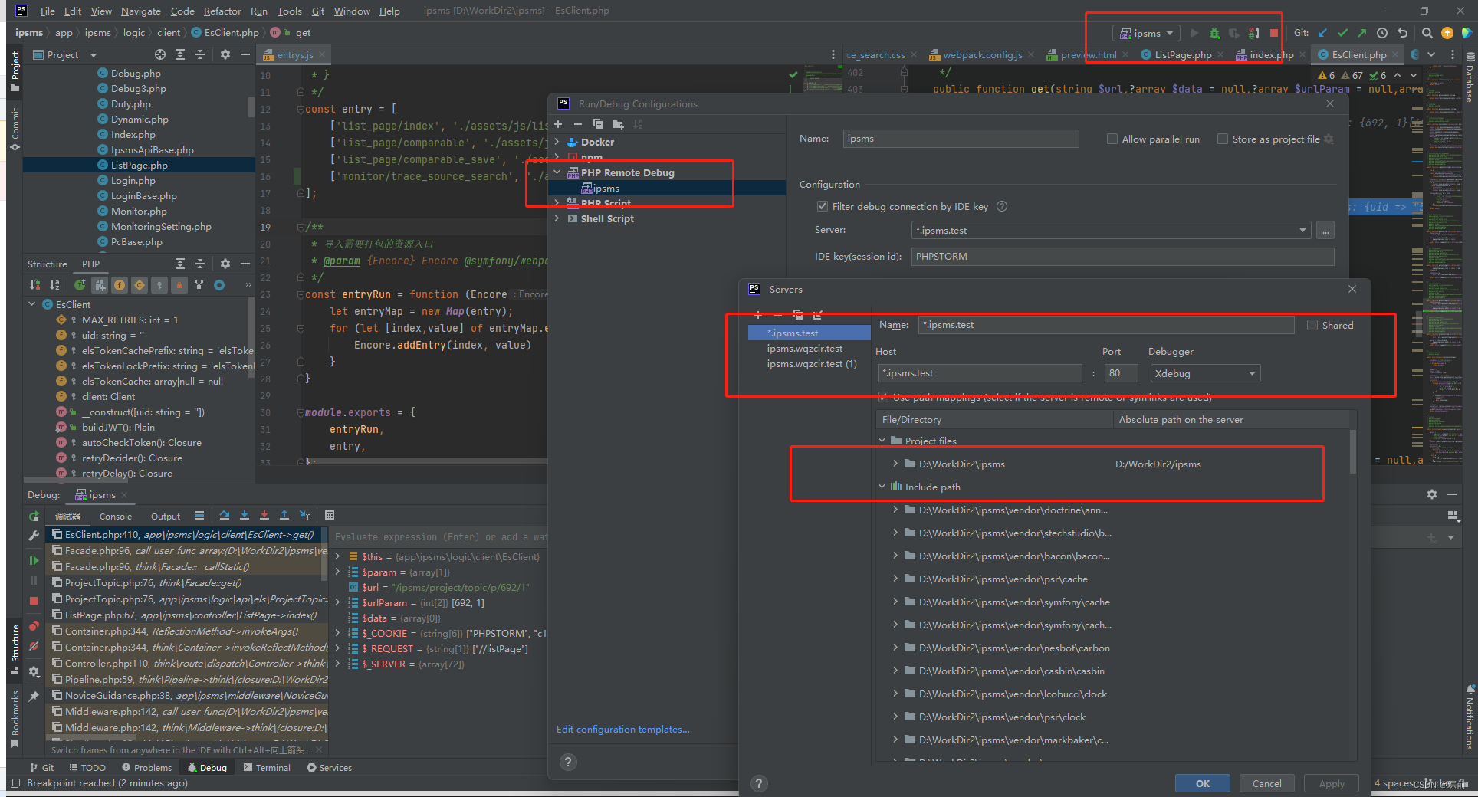Expand the $_SERVER variable in the debugger
Viewport: 1478px width, 797px height.
pos(337,664)
